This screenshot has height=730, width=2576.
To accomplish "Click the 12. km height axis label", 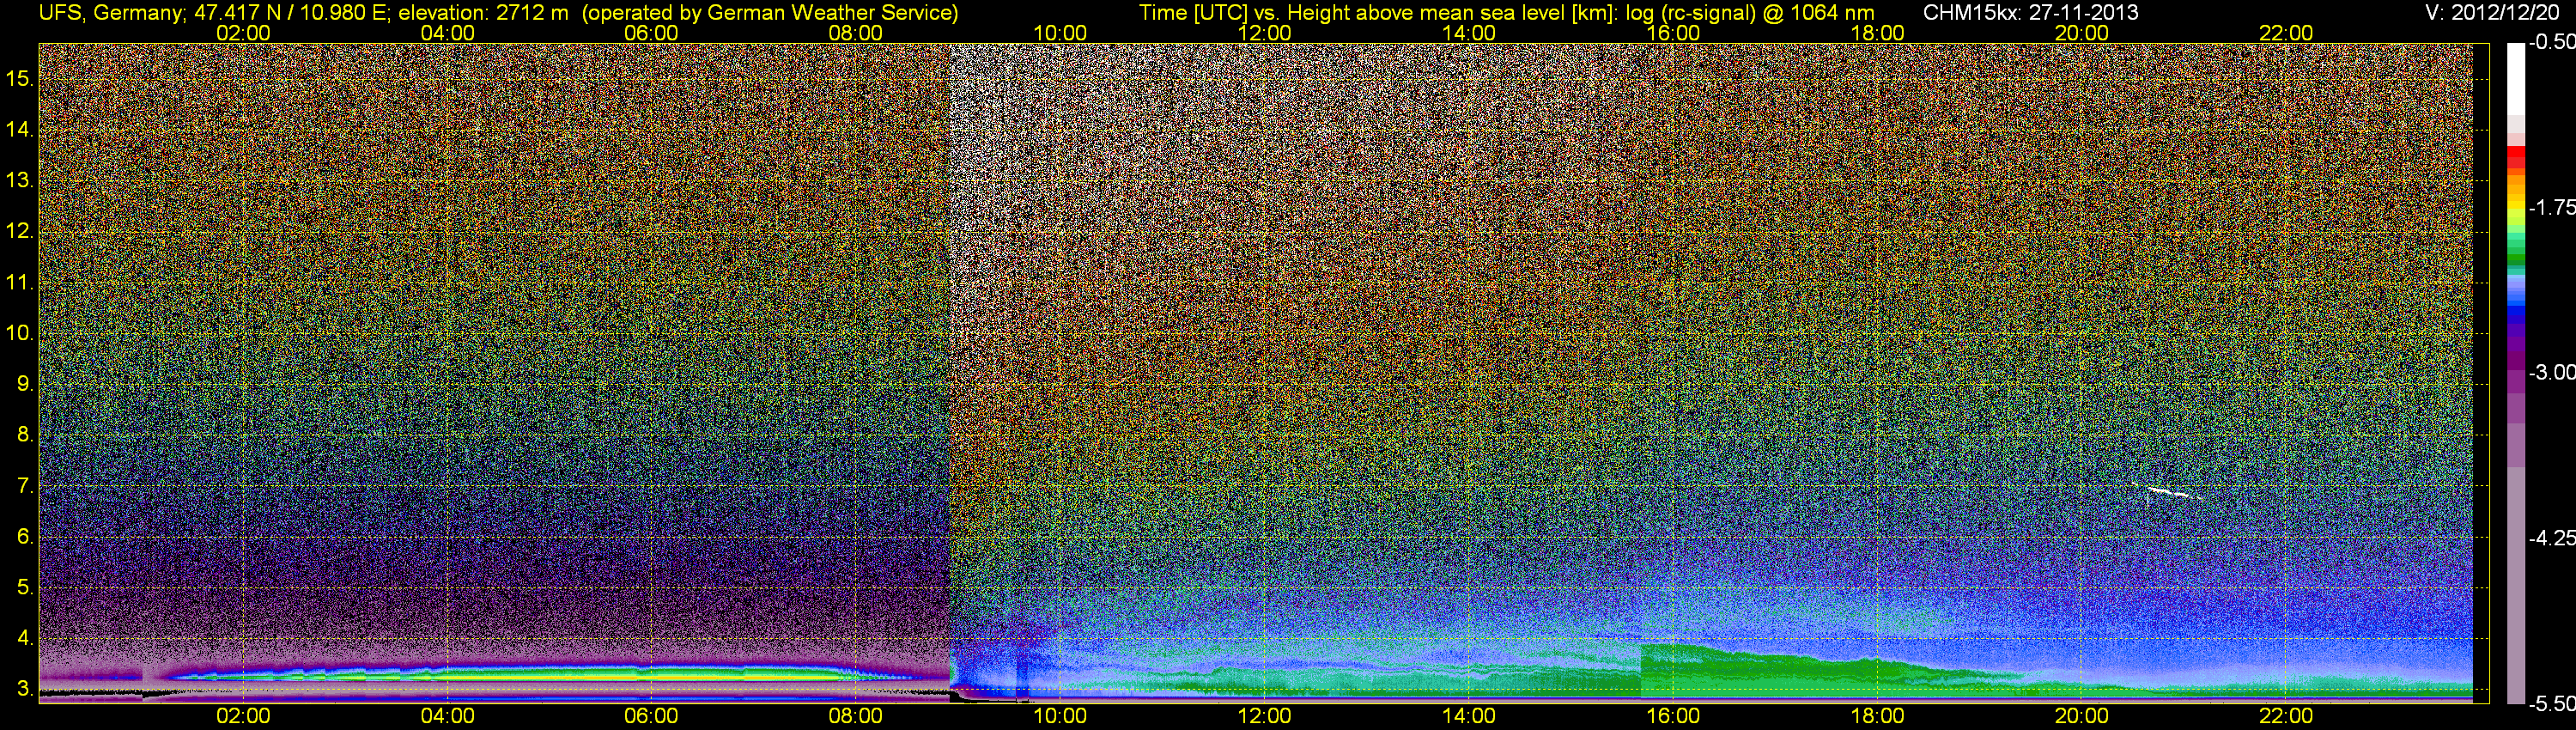I will pyautogui.click(x=20, y=231).
